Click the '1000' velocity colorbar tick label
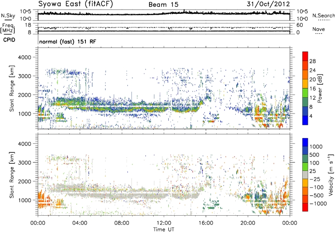Image resolution: width=335 pixels, height=232 pixels. [x=316, y=147]
